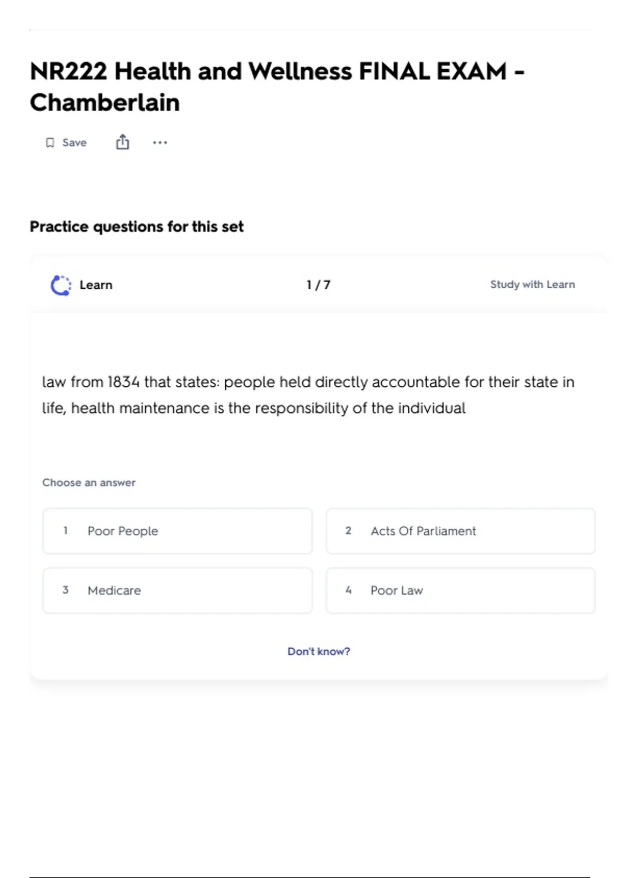The image size is (620, 878).
Task: Click the Don't know? link
Action: click(x=319, y=651)
